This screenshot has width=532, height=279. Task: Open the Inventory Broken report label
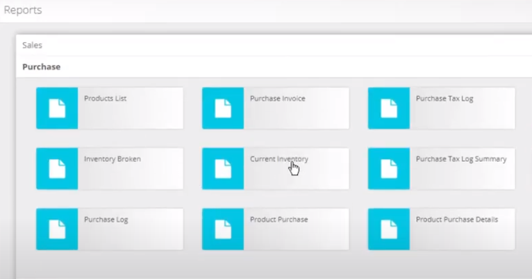tap(112, 159)
